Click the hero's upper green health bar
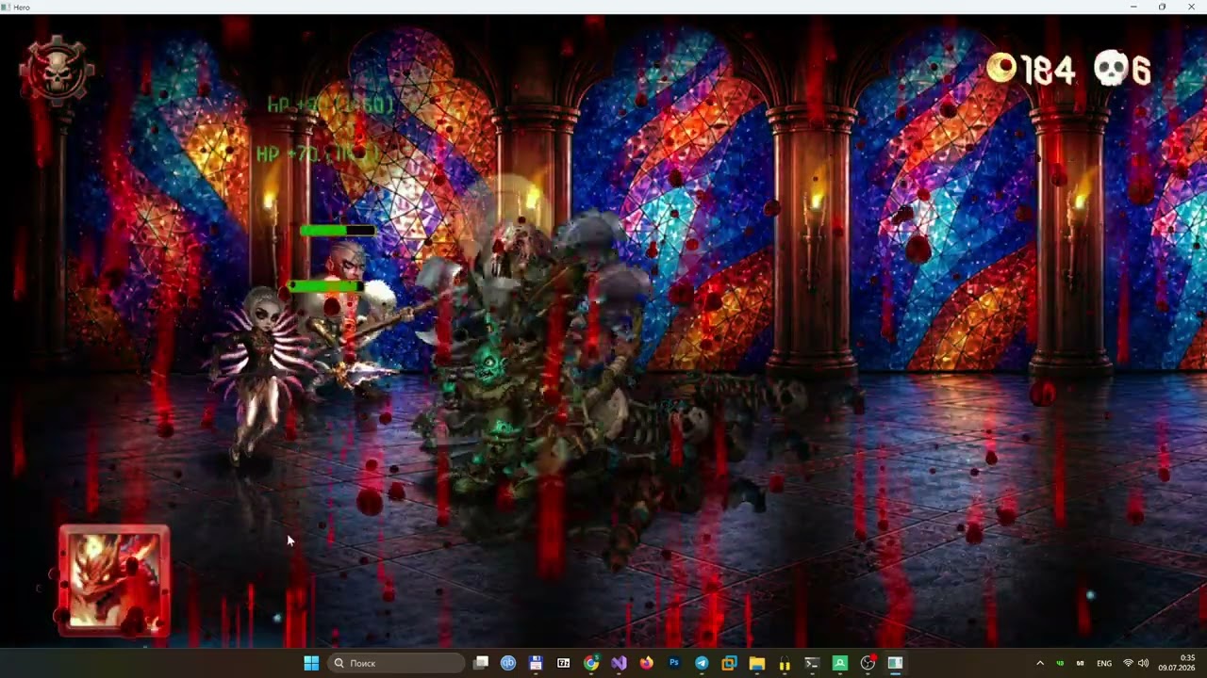The image size is (1207, 678). [338, 231]
